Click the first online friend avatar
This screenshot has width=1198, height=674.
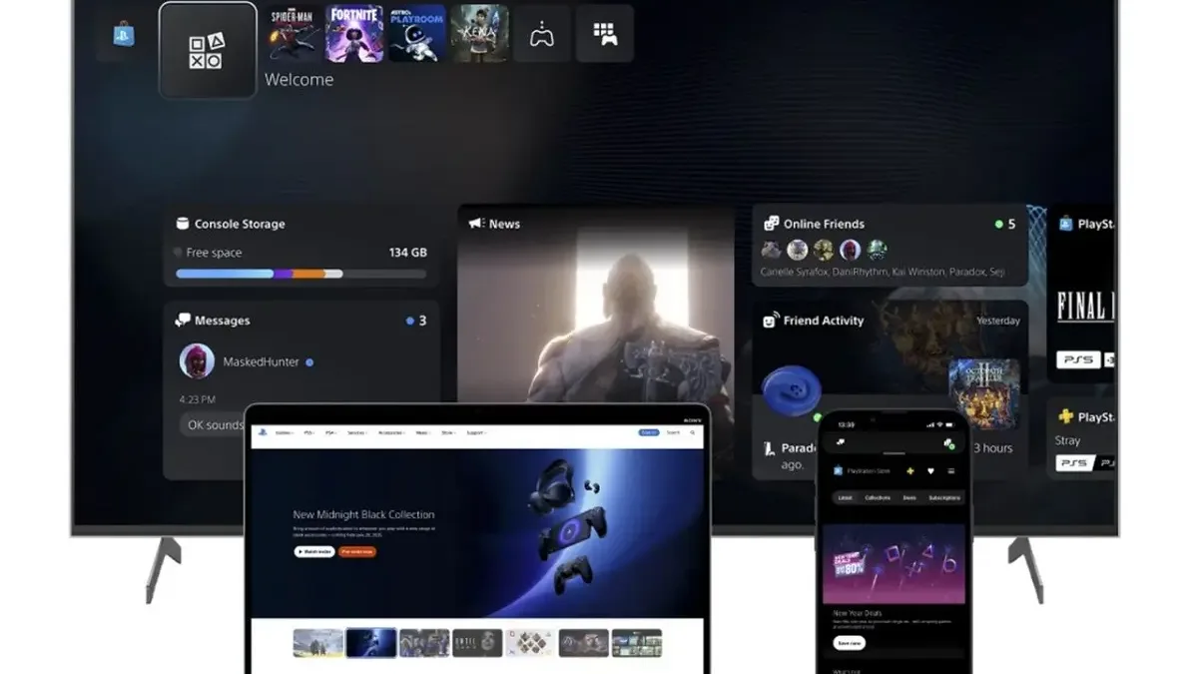click(772, 250)
